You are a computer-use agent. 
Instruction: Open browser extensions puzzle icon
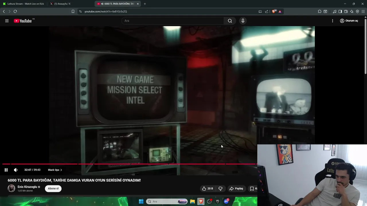[x=320, y=11]
